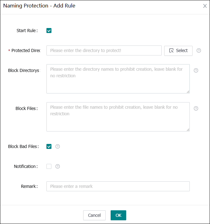
Task: Click the Block Files label
Action: pyautogui.click(x=26, y=108)
